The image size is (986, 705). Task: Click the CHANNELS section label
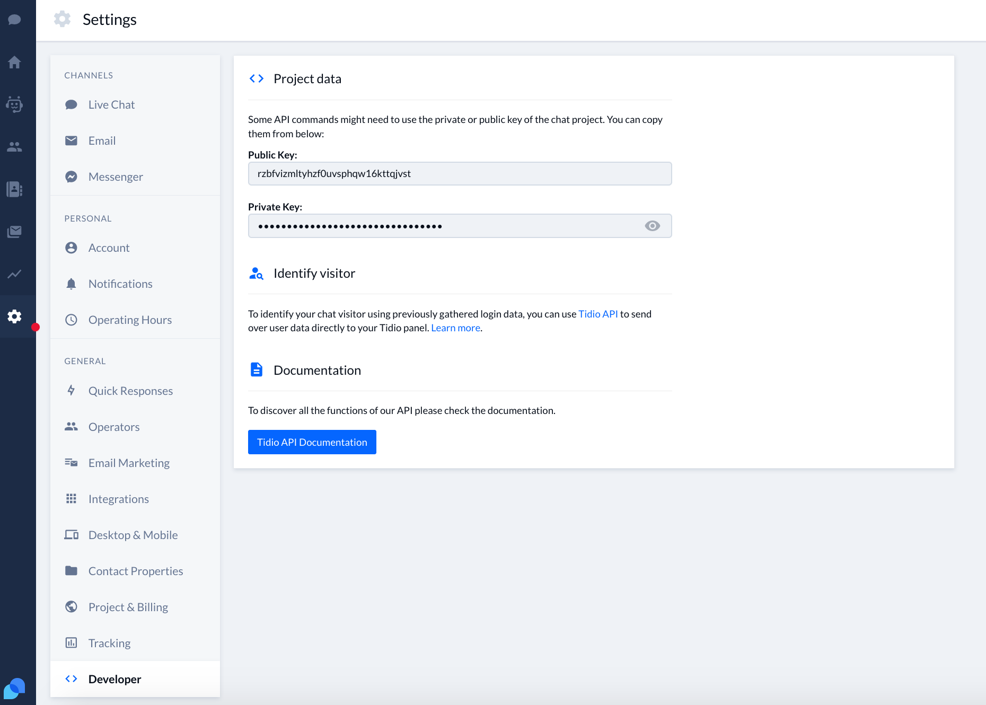click(x=89, y=75)
